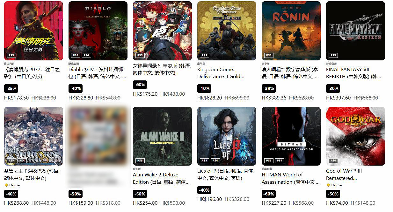The image size is (393, 212).
Task: Open the blurred game cover thumbnail
Action: (x=98, y=136)
